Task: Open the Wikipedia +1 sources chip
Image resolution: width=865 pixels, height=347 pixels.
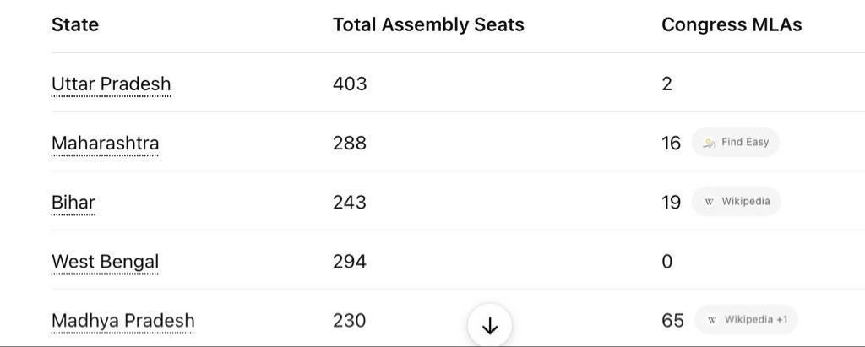Action: (746, 319)
